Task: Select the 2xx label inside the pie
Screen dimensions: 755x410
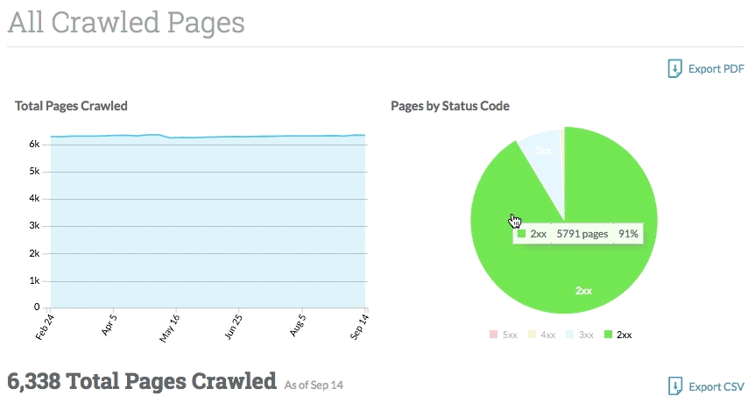Action: [x=583, y=290]
